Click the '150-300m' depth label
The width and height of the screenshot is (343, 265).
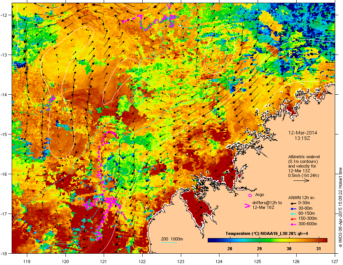tap(308, 218)
